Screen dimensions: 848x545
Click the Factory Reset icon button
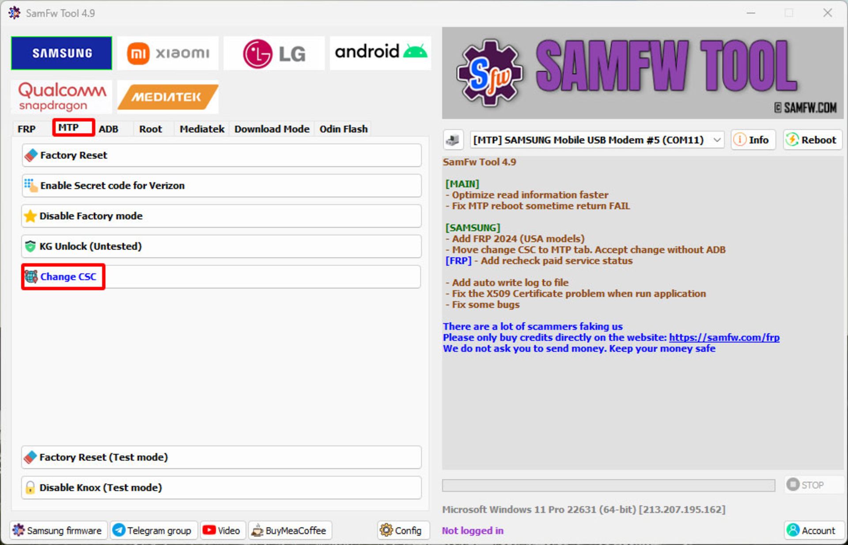pos(31,155)
